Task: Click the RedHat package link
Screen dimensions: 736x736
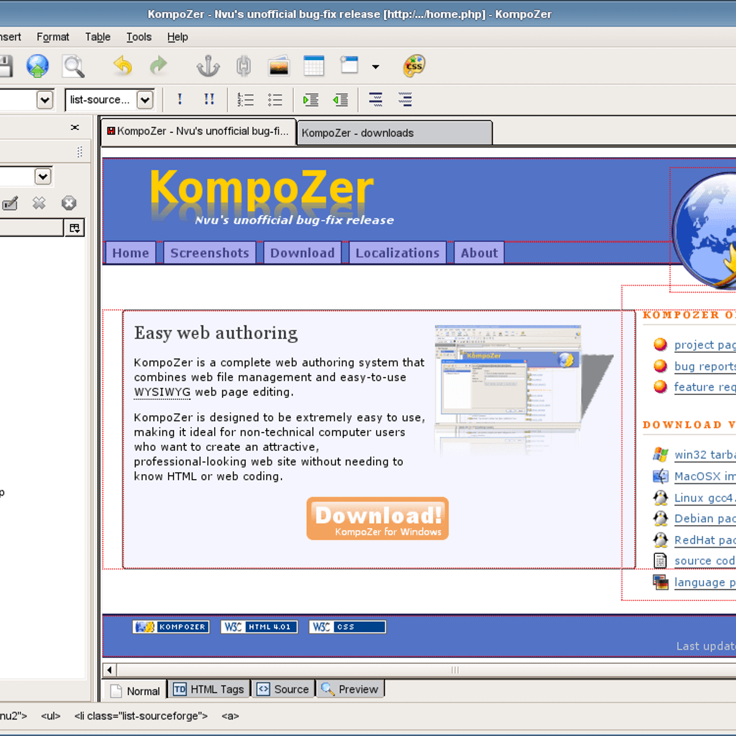Action: [705, 540]
